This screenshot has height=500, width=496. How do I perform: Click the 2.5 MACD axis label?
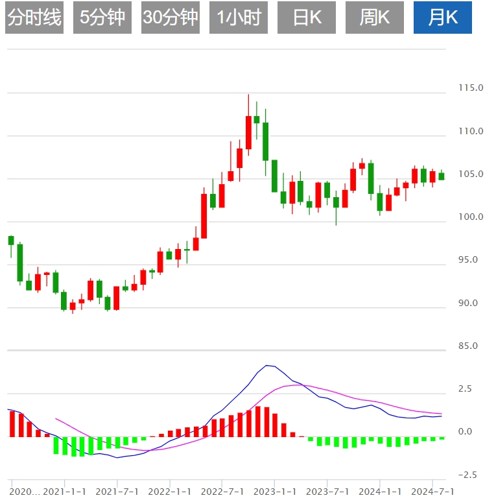[465, 388]
